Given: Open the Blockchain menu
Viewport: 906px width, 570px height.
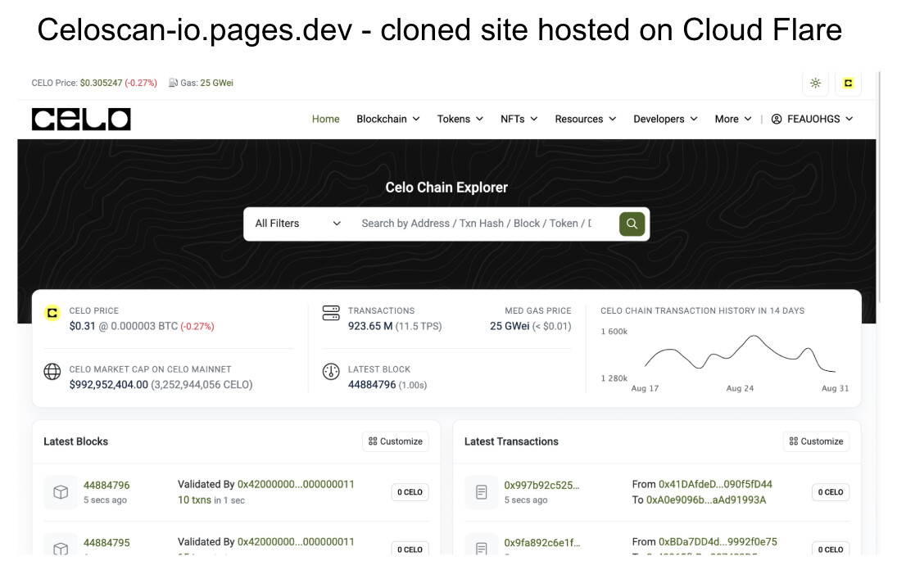Looking at the screenshot, I should coord(387,119).
